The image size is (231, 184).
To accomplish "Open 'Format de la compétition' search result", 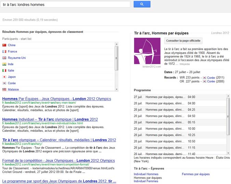I will pyautogui.click(x=59, y=160).
